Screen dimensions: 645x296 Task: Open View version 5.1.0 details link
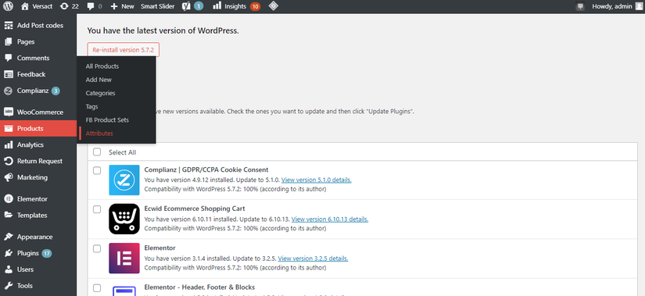pos(317,180)
